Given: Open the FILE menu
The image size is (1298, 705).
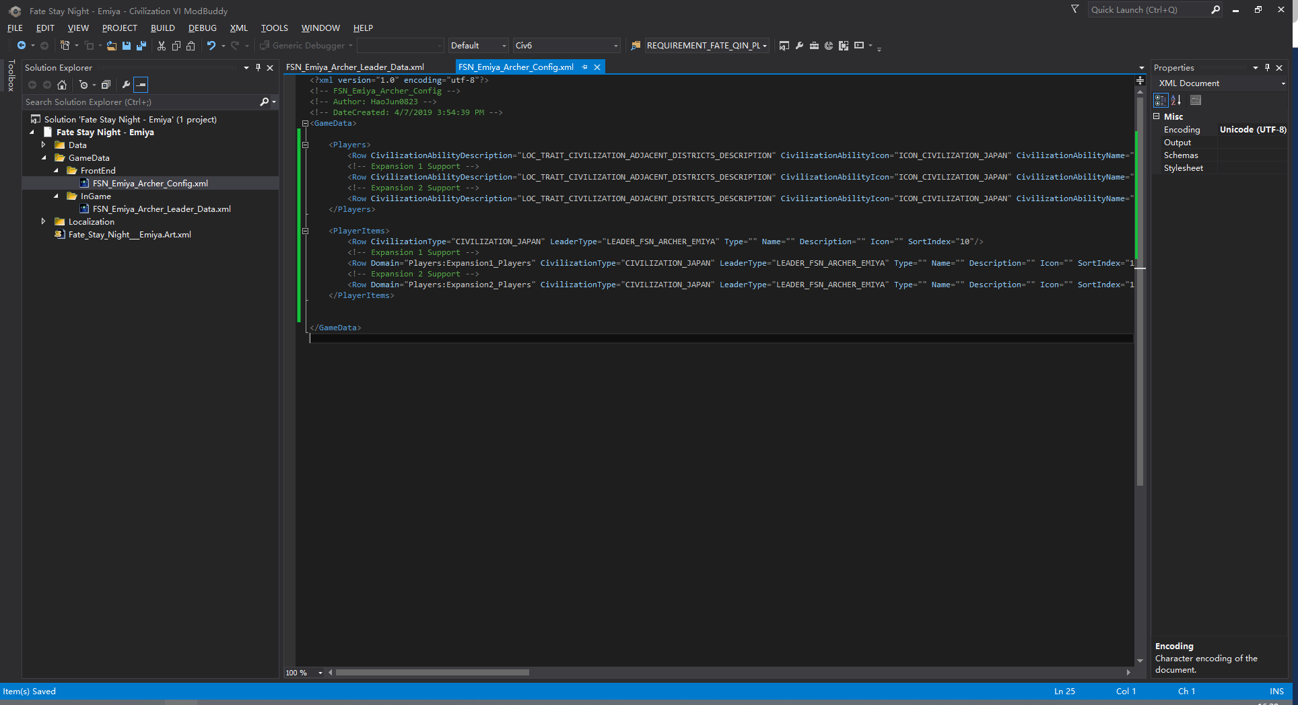Looking at the screenshot, I should (x=15, y=28).
